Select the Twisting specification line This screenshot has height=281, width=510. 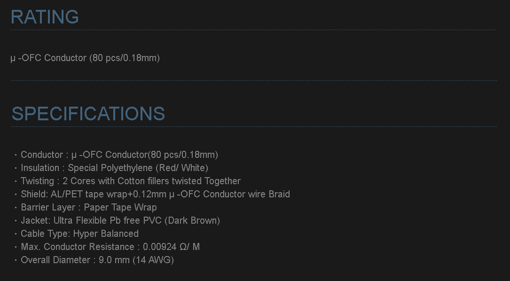(130, 181)
